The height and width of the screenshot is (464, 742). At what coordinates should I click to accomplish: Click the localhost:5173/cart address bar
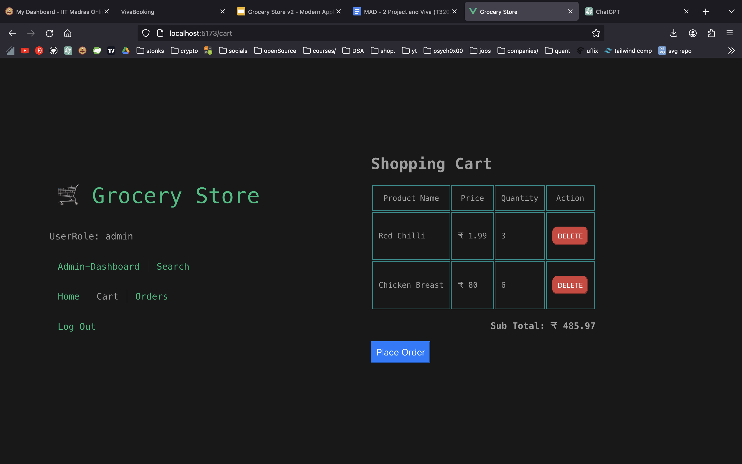coord(371,33)
